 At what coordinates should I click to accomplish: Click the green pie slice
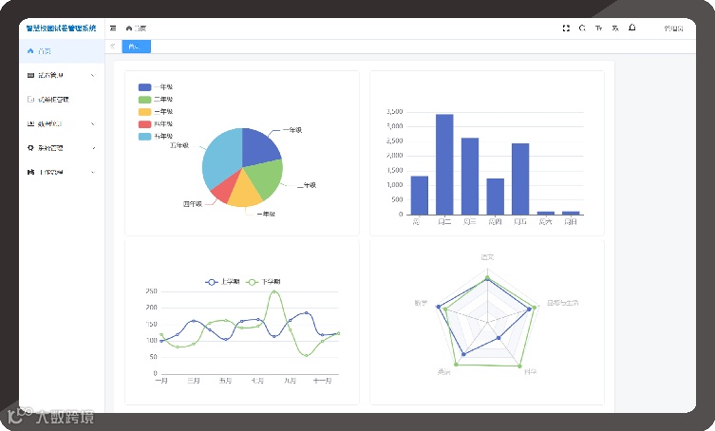(266, 178)
